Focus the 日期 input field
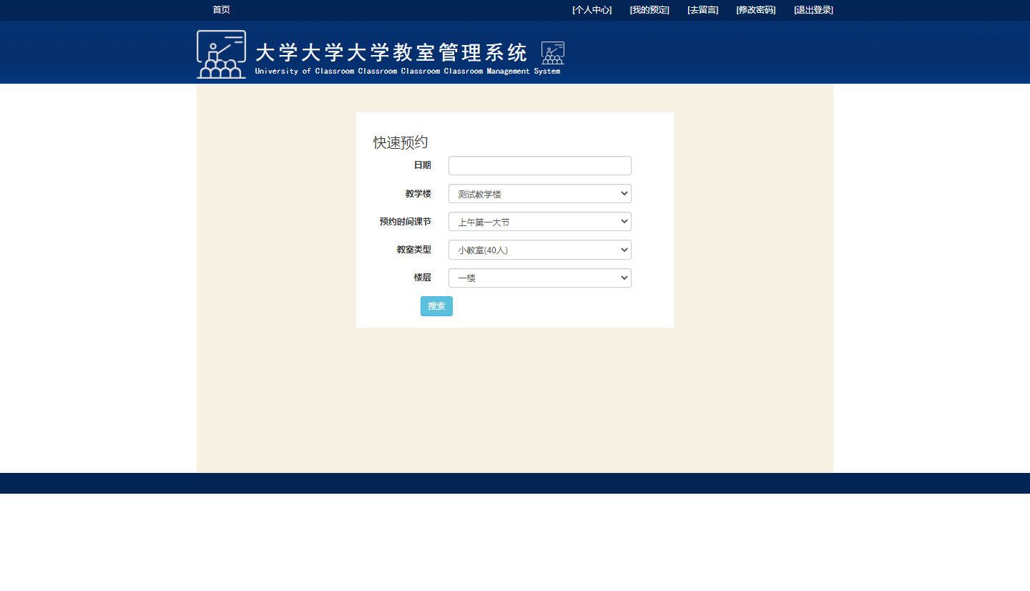 point(540,165)
